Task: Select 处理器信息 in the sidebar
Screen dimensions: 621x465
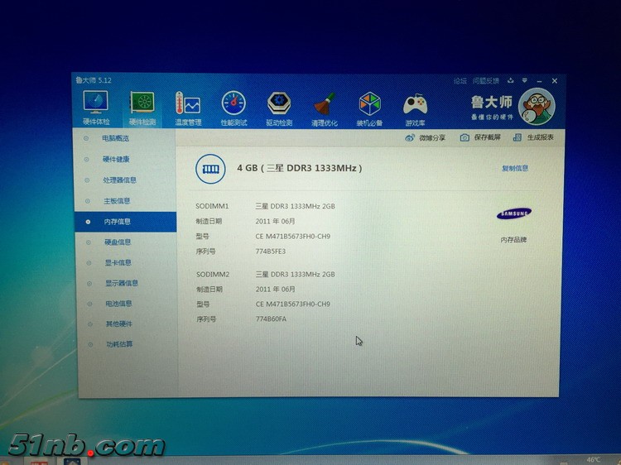Action: pos(119,180)
